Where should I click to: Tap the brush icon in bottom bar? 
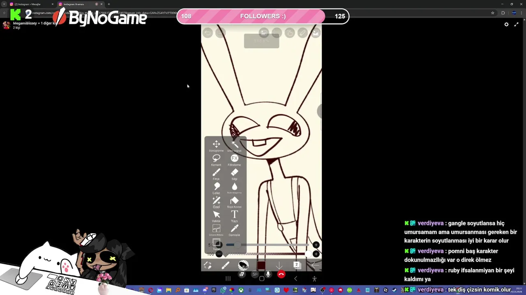[225, 266]
